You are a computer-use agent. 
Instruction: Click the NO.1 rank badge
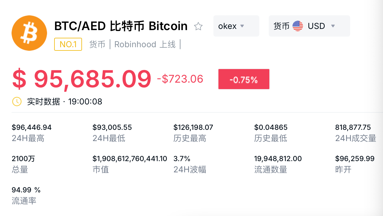68,44
